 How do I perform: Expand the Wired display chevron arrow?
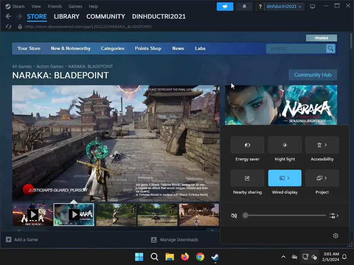click(x=289, y=178)
